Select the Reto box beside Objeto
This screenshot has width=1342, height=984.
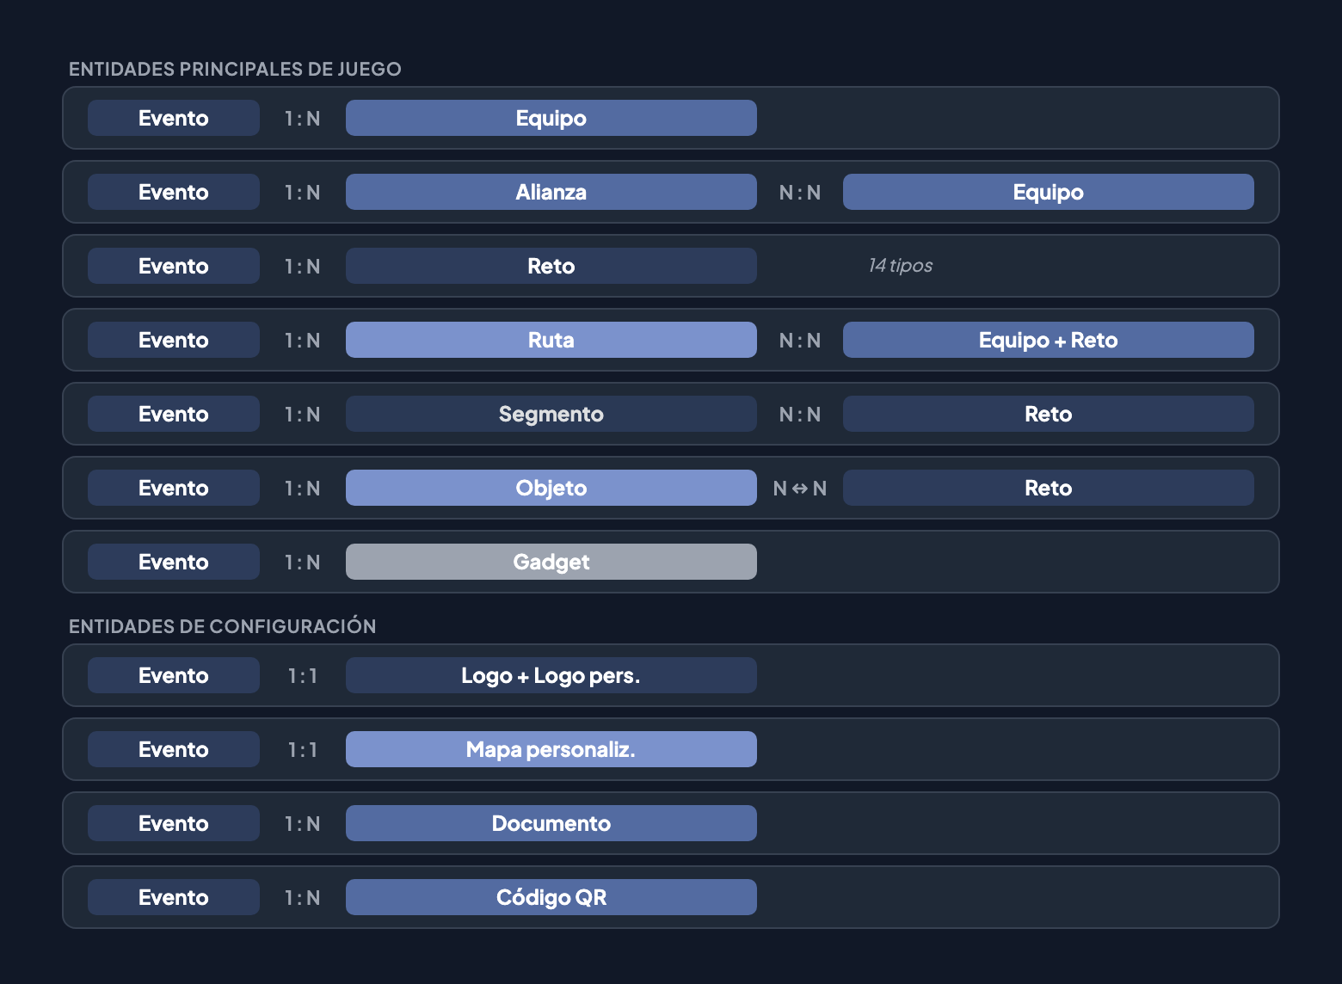point(1048,488)
